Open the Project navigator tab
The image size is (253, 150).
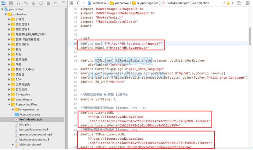point(3,3)
